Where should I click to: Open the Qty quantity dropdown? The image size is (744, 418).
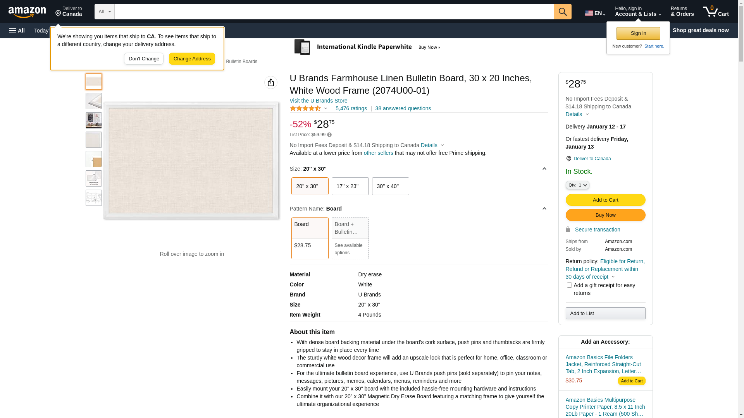(x=577, y=185)
